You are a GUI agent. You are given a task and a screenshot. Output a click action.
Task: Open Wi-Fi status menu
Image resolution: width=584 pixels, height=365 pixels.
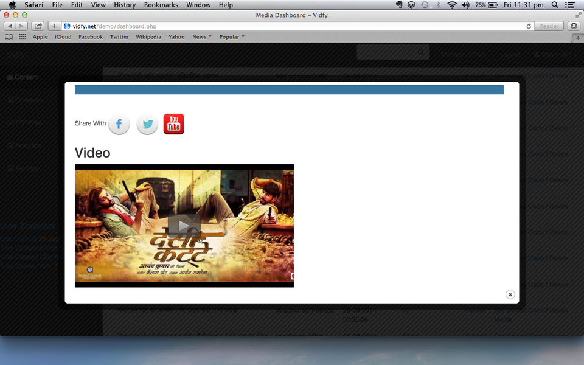[452, 5]
